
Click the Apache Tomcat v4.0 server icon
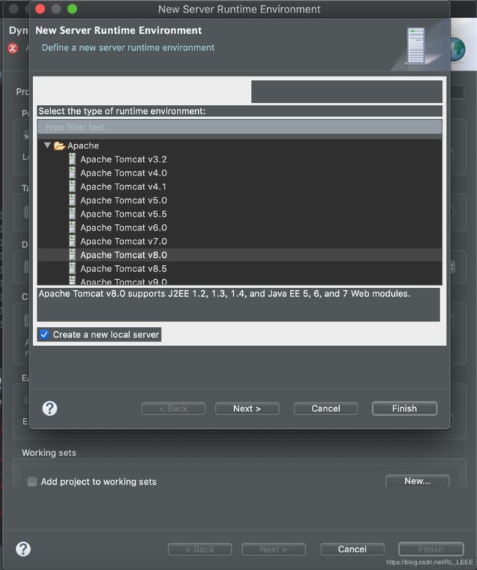click(x=73, y=173)
